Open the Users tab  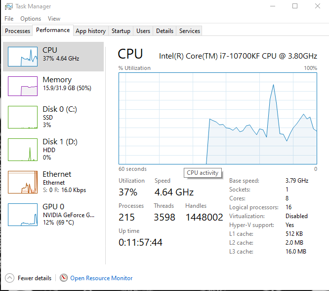(143, 31)
